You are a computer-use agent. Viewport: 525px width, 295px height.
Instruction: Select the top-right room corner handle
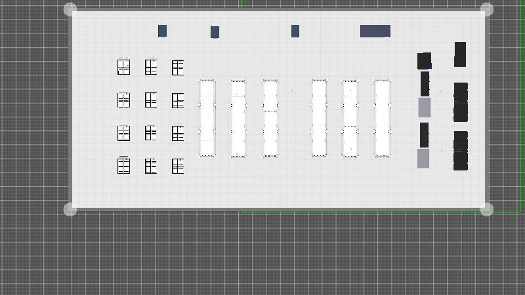coord(486,9)
